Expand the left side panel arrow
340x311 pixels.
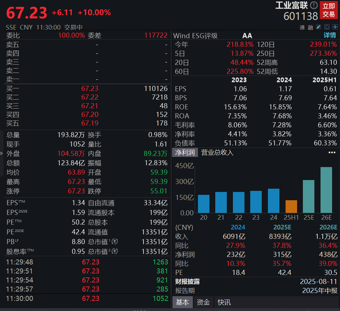(x=1, y=153)
